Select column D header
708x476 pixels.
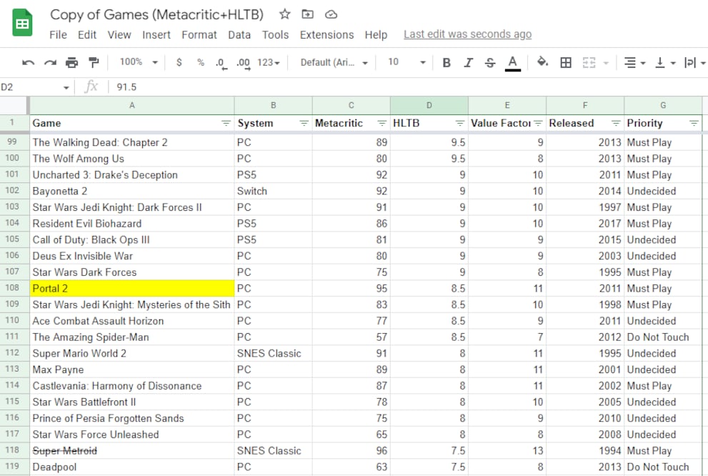429,105
